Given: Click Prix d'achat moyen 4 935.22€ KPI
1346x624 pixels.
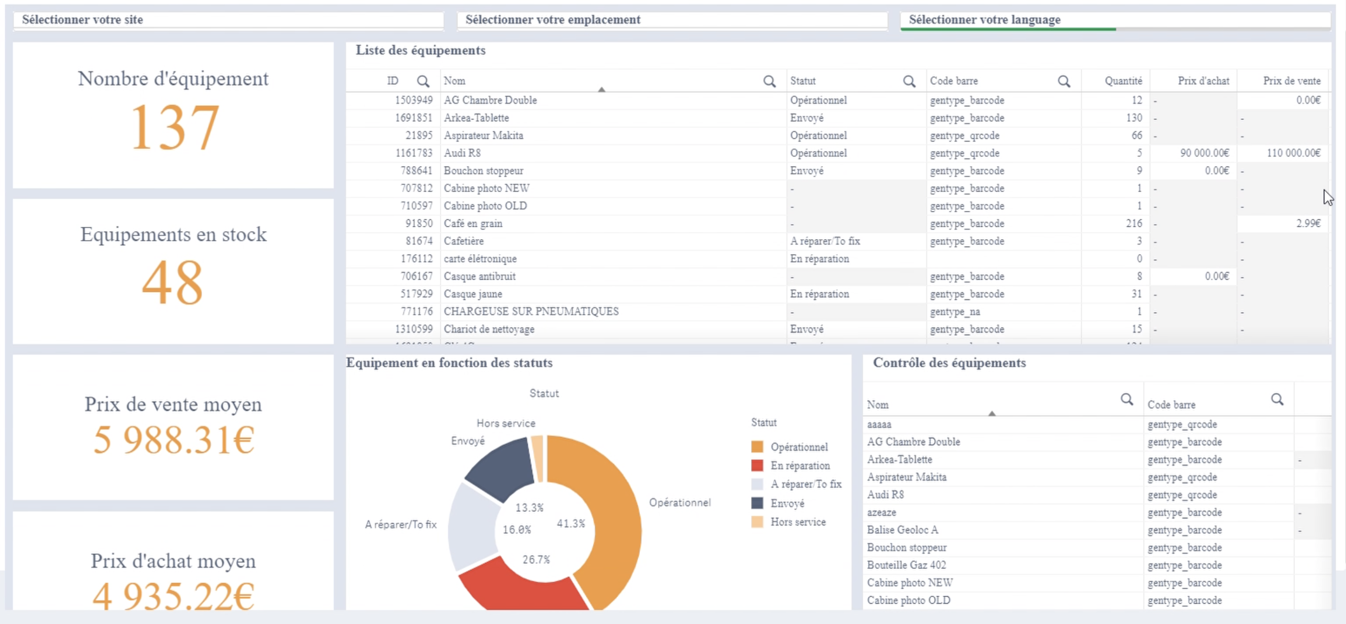Looking at the screenshot, I should click(173, 561).
